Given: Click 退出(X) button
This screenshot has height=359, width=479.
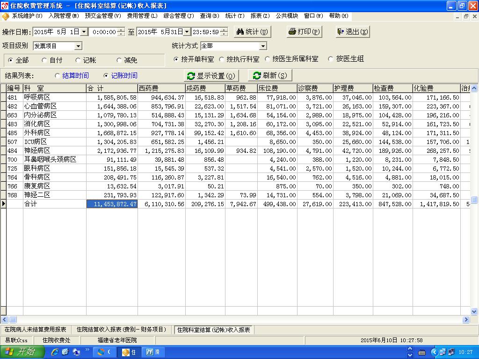Looking at the screenshot, I should click(x=353, y=32).
